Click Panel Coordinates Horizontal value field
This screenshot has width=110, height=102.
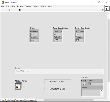tap(57, 34)
